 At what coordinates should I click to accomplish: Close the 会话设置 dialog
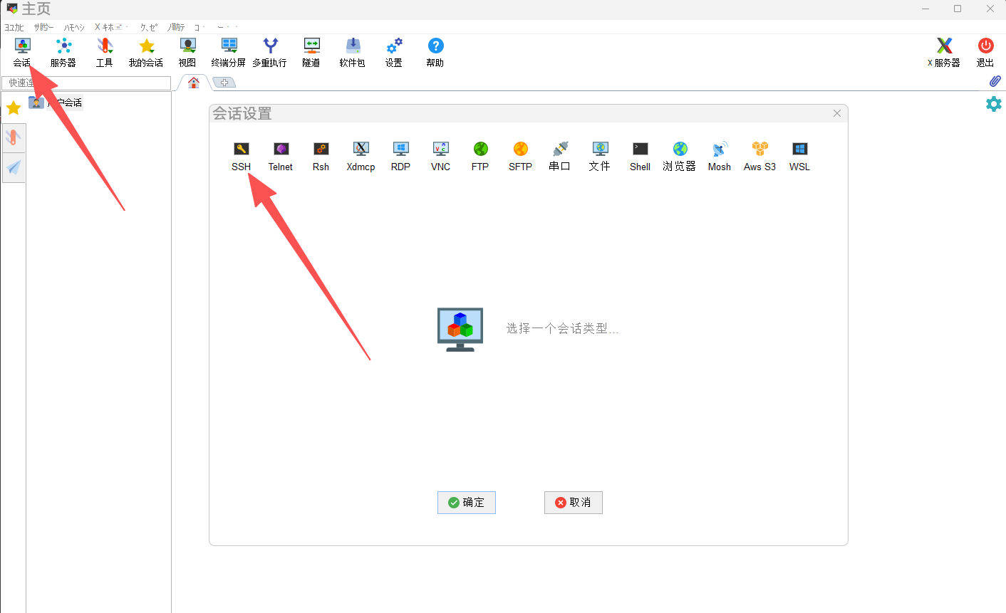[837, 113]
